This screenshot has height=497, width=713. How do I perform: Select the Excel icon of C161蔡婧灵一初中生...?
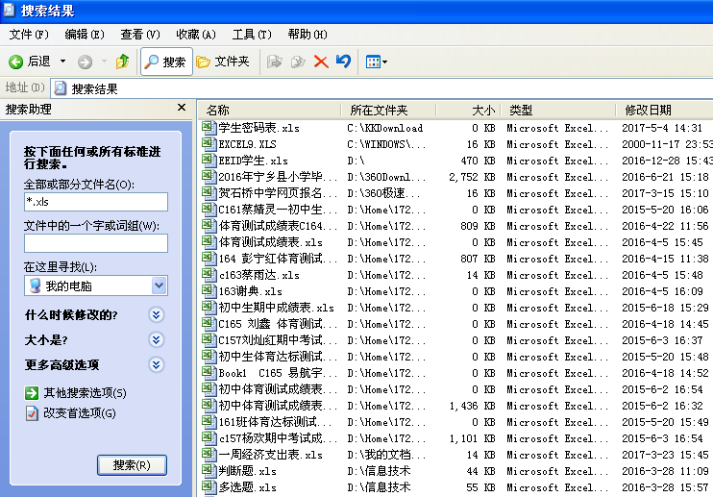click(x=209, y=210)
